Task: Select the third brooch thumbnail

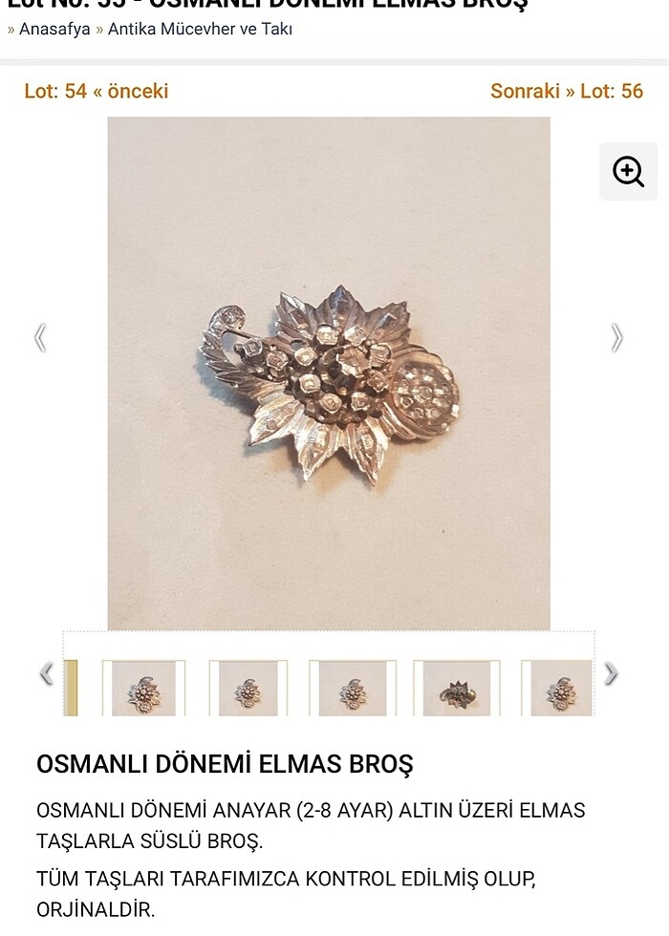Action: click(x=353, y=688)
